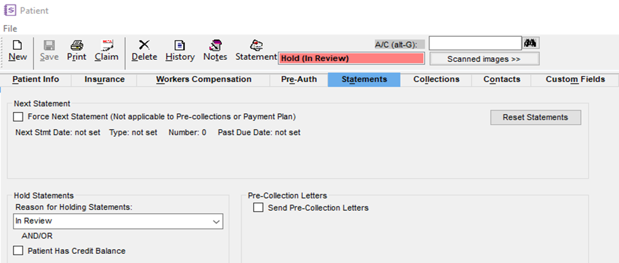This screenshot has width=619, height=263.
Task: Switch to the Insurance tab
Action: point(104,80)
